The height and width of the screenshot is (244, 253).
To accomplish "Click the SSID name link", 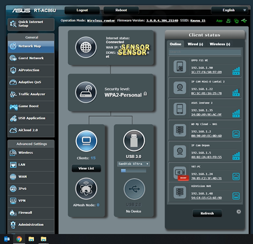I will tap(198, 20).
